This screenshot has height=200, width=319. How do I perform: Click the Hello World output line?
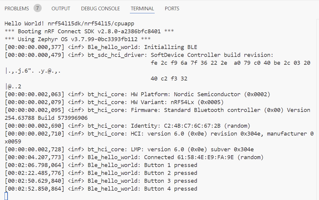click(x=69, y=23)
